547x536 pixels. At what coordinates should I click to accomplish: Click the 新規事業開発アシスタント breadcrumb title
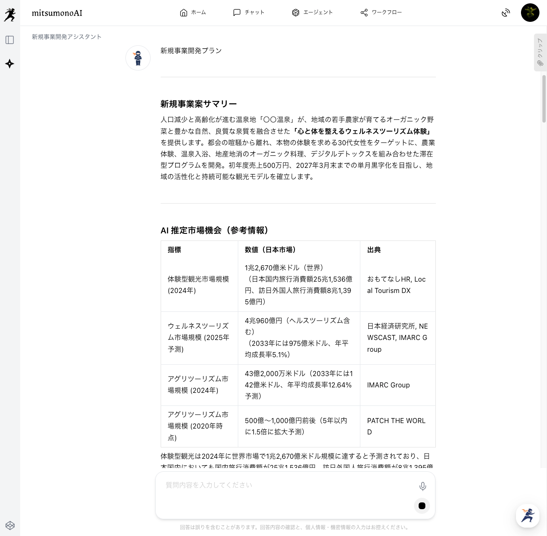tap(67, 37)
